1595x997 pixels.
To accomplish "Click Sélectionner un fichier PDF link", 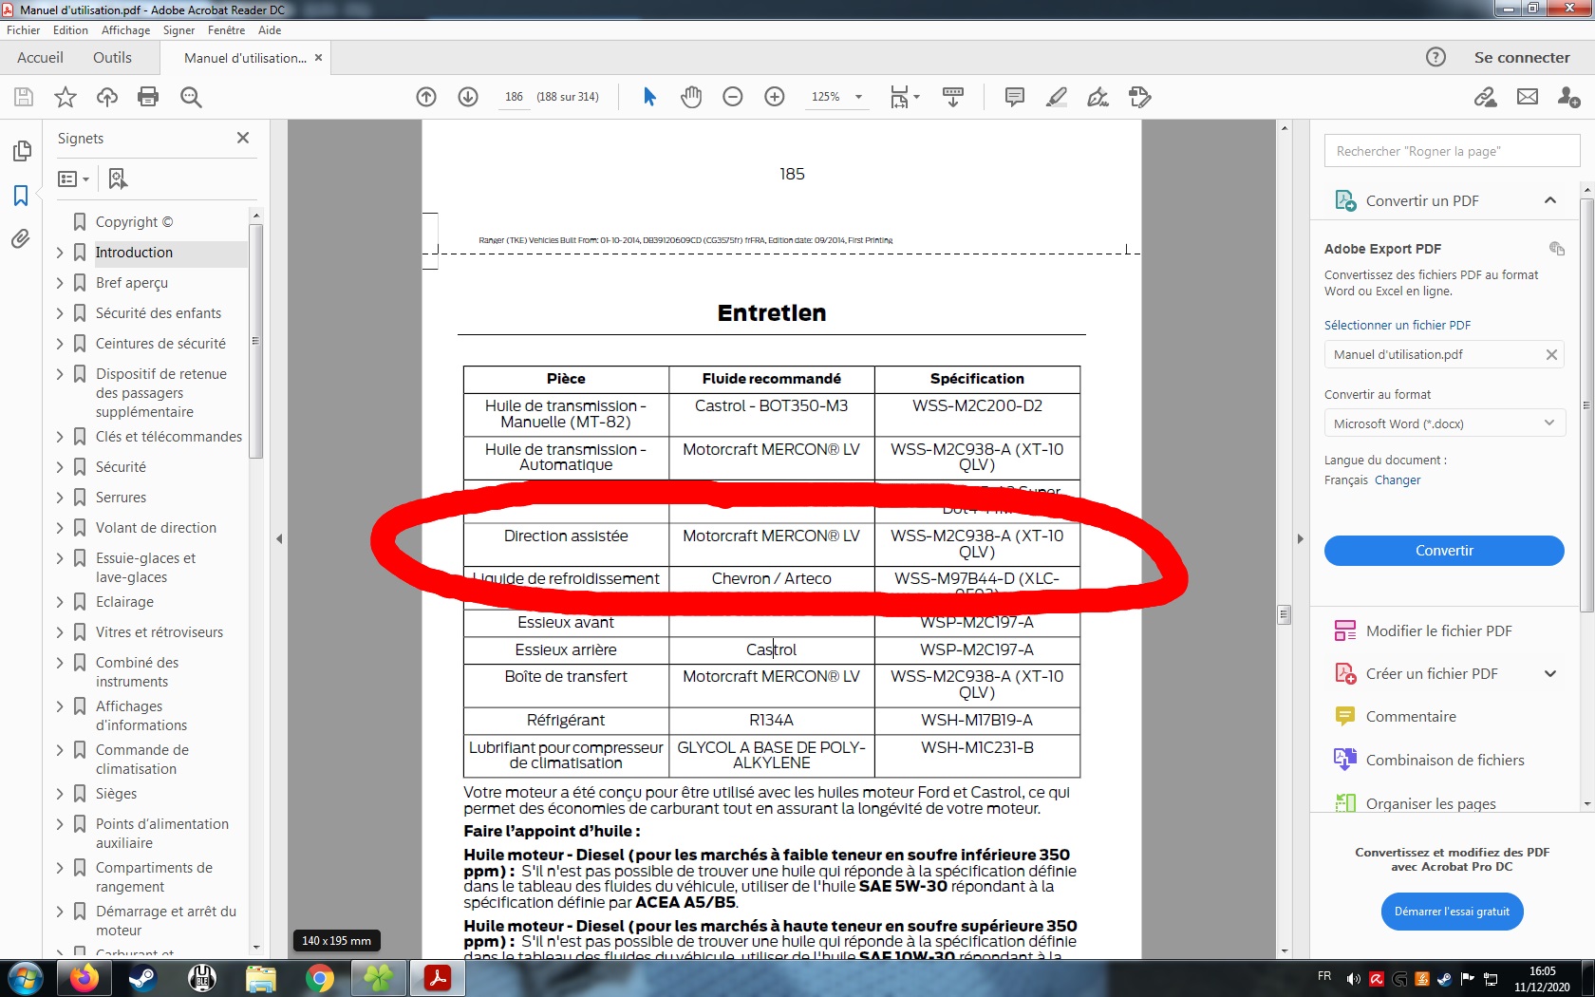I will pyautogui.click(x=1397, y=325).
